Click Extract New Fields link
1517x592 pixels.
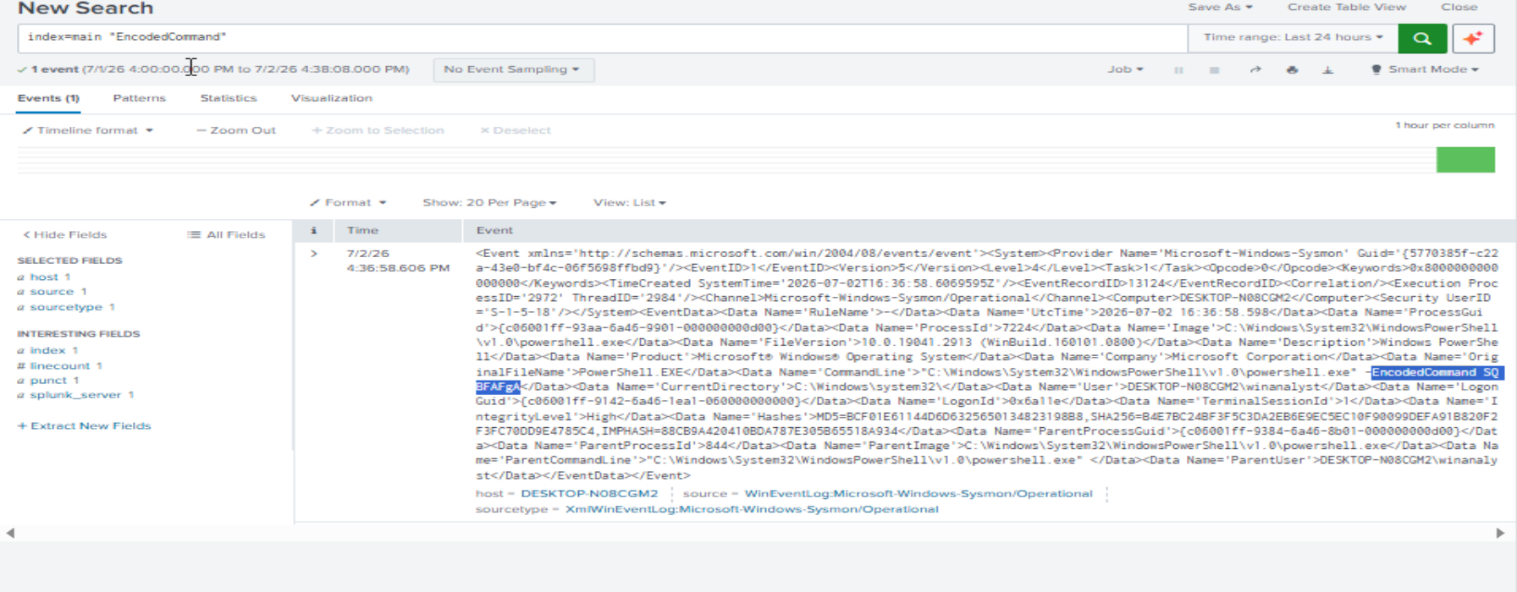(84, 426)
